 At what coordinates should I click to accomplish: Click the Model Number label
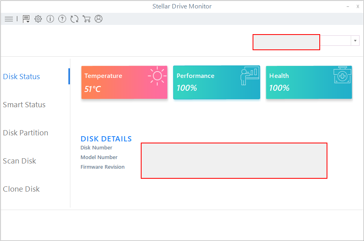99,157
